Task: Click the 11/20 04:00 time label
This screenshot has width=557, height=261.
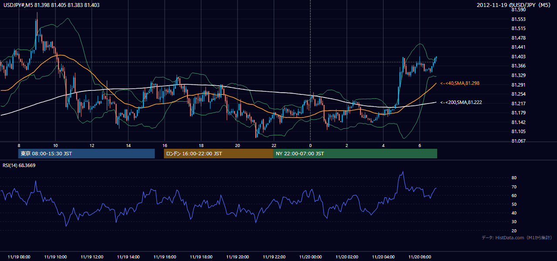Action: coord(383,257)
